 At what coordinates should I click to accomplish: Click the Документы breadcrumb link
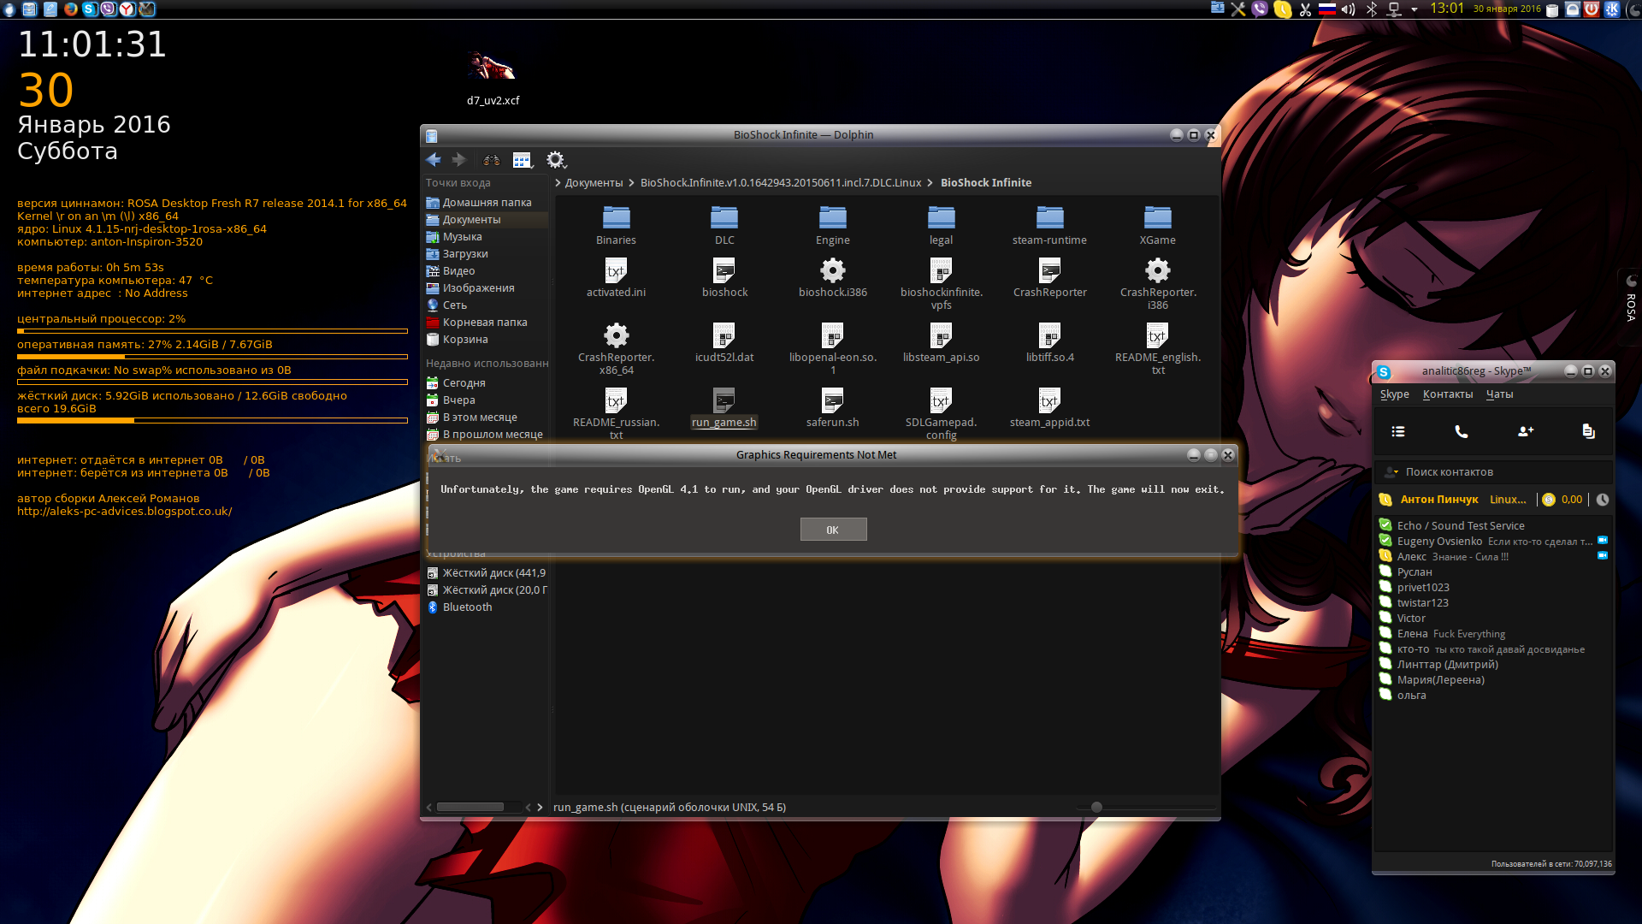[594, 183]
